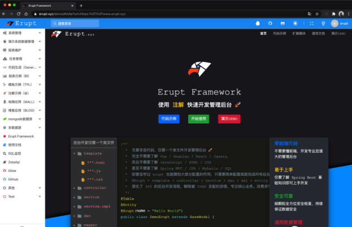Click the notification bell icon in header

[258, 23]
